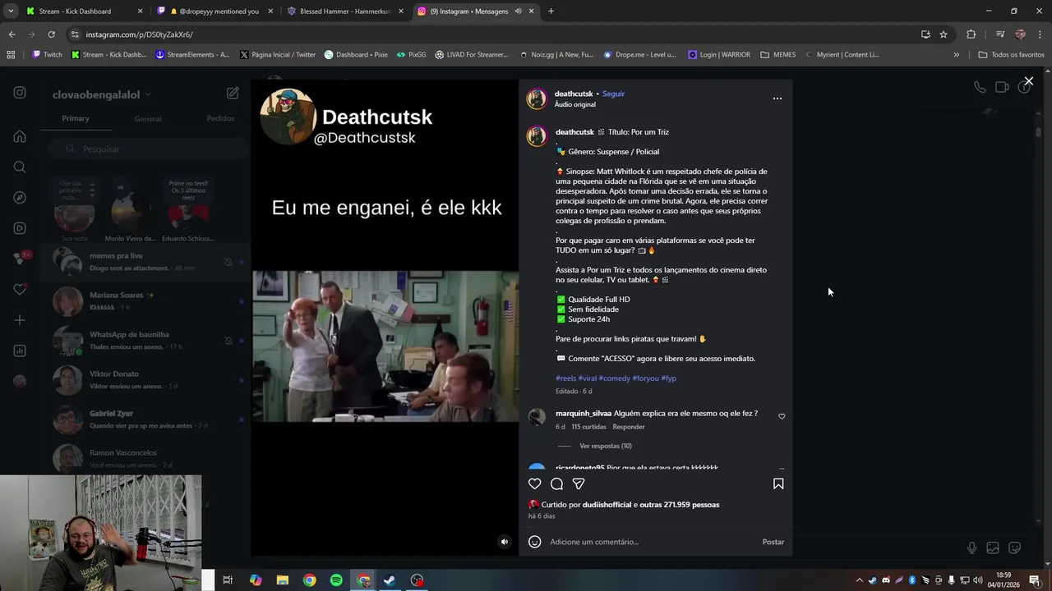Open deathcutsk profile avatar in header
This screenshot has width=1052, height=591.
point(537,98)
